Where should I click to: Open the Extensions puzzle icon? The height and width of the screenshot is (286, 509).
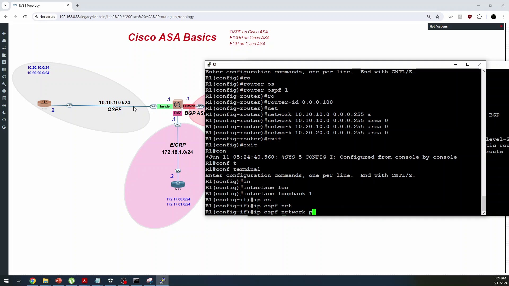coord(479,17)
